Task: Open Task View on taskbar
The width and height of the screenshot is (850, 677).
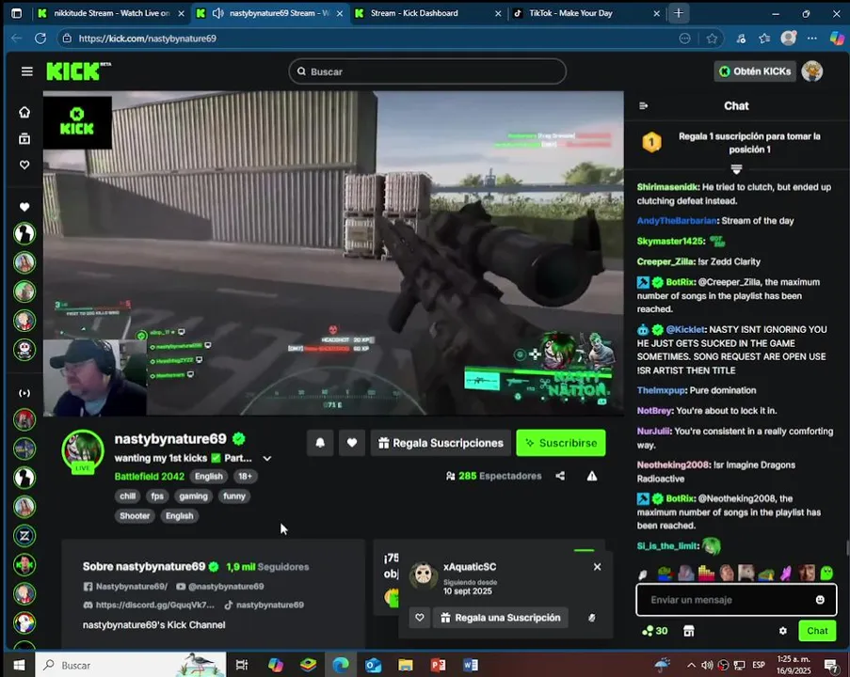Action: click(x=242, y=665)
